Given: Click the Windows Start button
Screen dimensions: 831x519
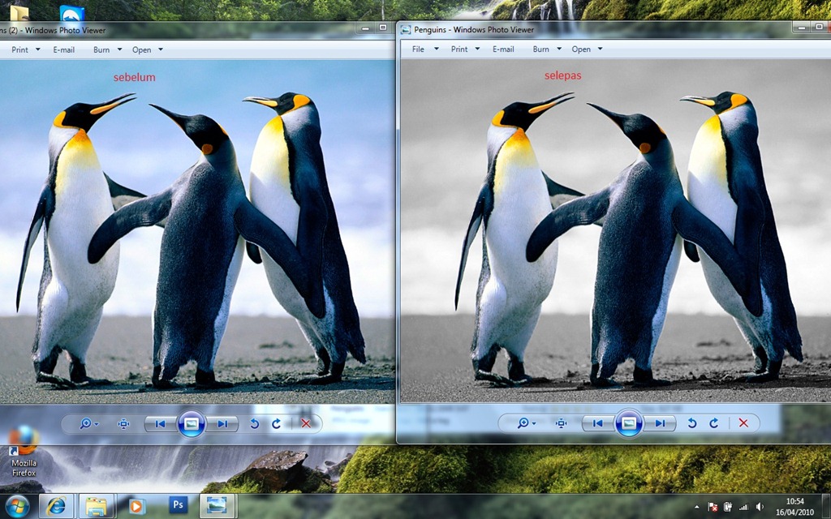Looking at the screenshot, I should click(x=18, y=506).
